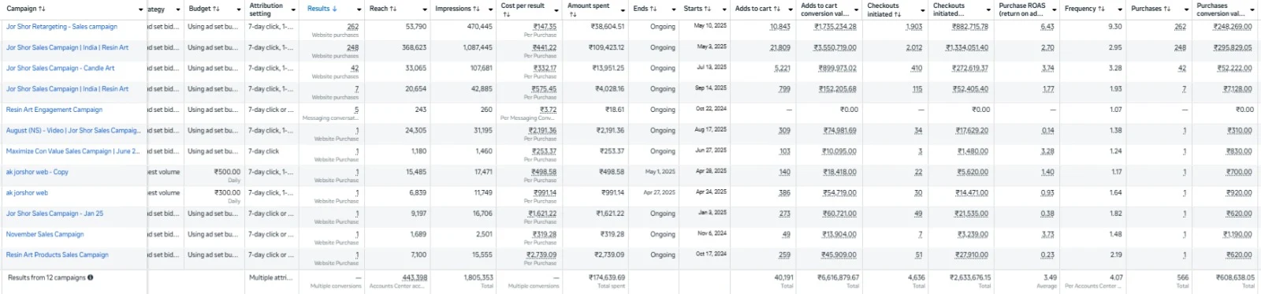Click the Reach column sort icon
Viewport: 1261px width, 294px height.
click(392, 9)
